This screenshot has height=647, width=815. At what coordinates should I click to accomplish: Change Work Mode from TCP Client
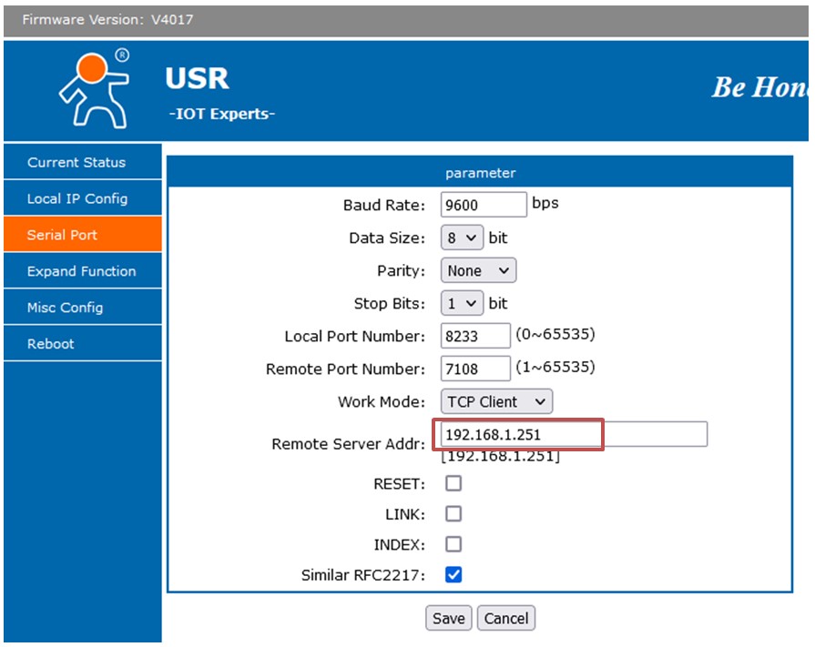point(496,402)
